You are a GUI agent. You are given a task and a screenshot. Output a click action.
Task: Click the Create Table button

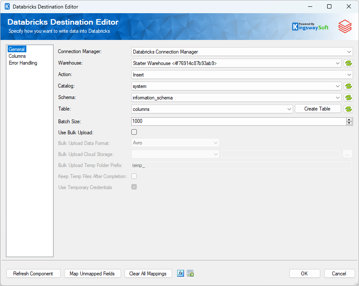tap(318, 109)
